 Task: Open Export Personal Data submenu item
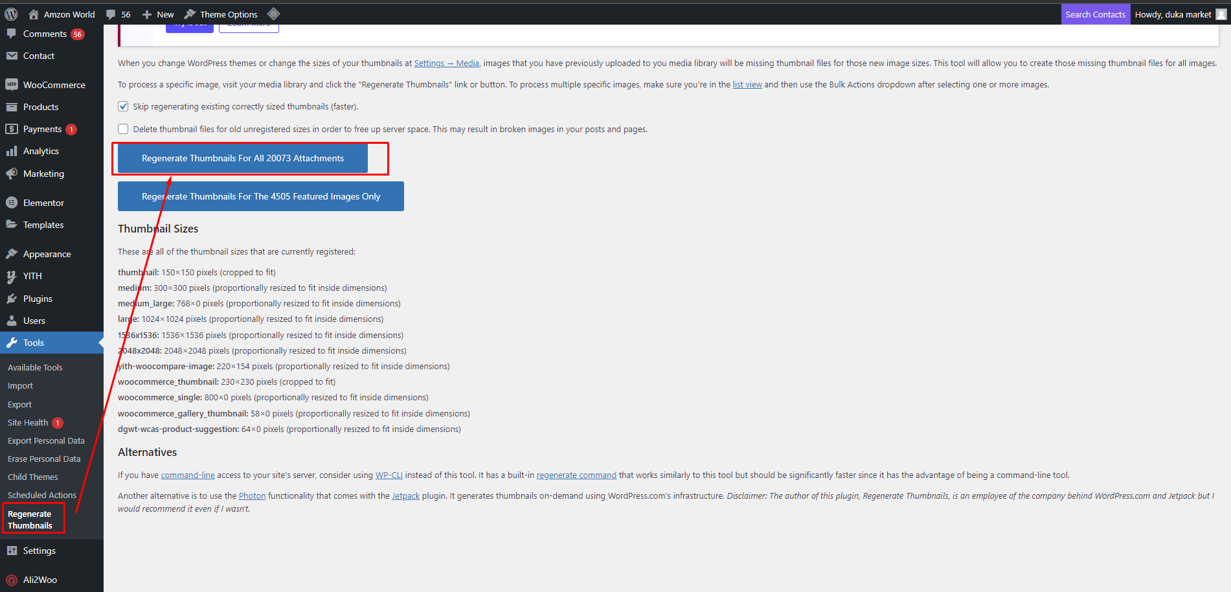point(46,440)
